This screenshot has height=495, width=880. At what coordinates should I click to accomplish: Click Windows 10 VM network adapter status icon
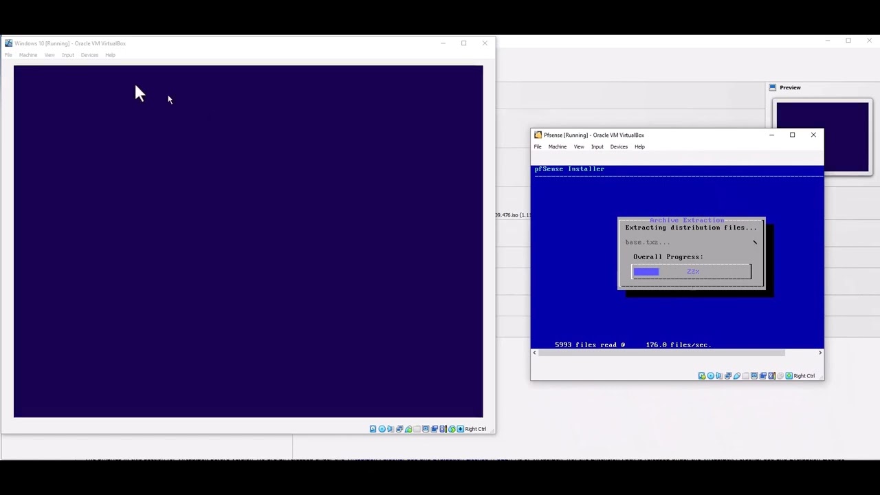[399, 429]
